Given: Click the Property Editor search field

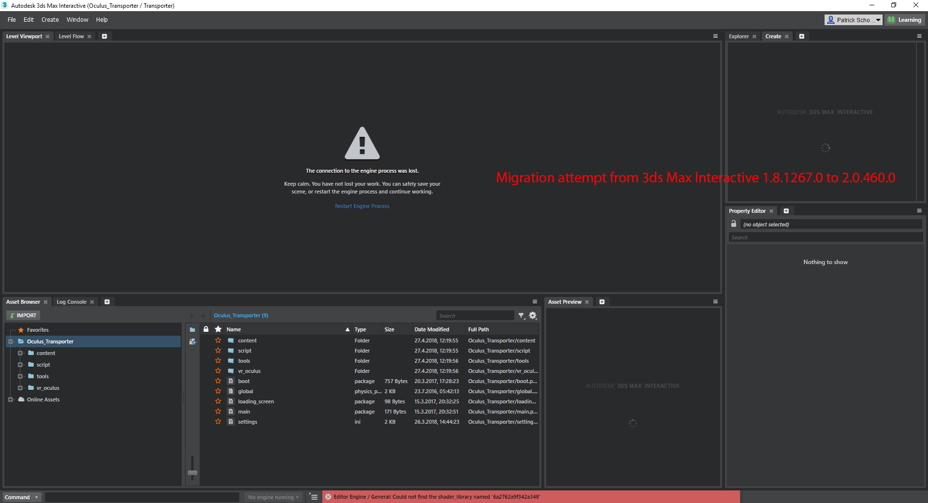Looking at the screenshot, I should tap(826, 237).
